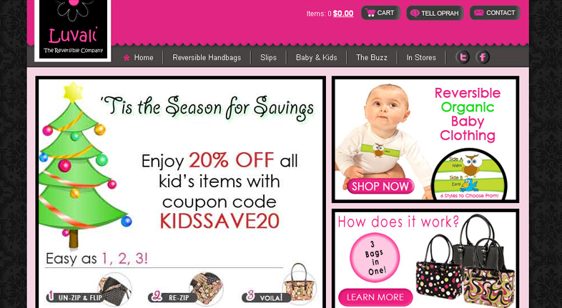Click the Learn More button

(x=375, y=297)
